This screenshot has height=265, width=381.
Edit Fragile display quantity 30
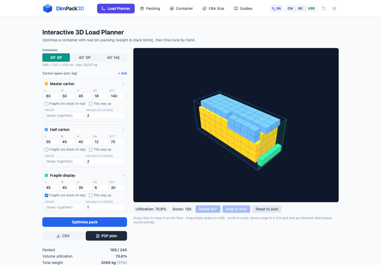click(x=117, y=188)
